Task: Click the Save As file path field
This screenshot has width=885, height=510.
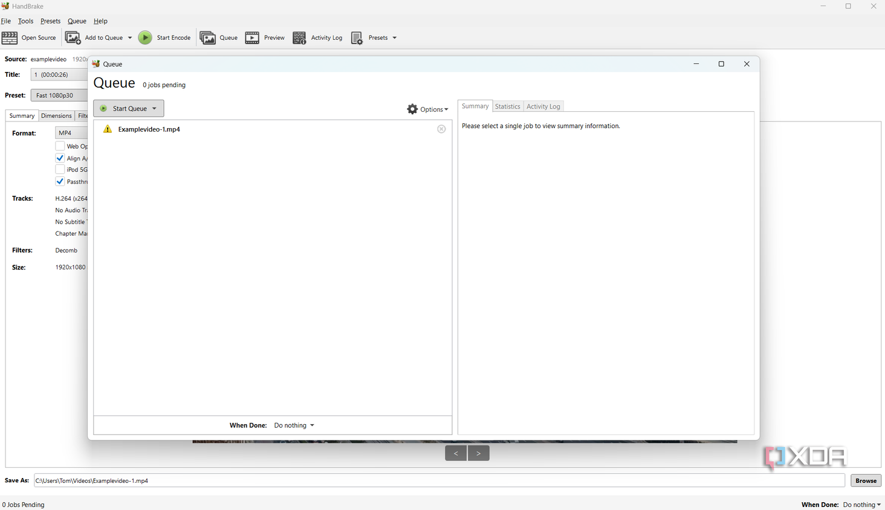Action: tap(439, 480)
